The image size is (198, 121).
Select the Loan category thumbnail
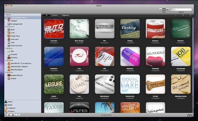click(x=79, y=84)
